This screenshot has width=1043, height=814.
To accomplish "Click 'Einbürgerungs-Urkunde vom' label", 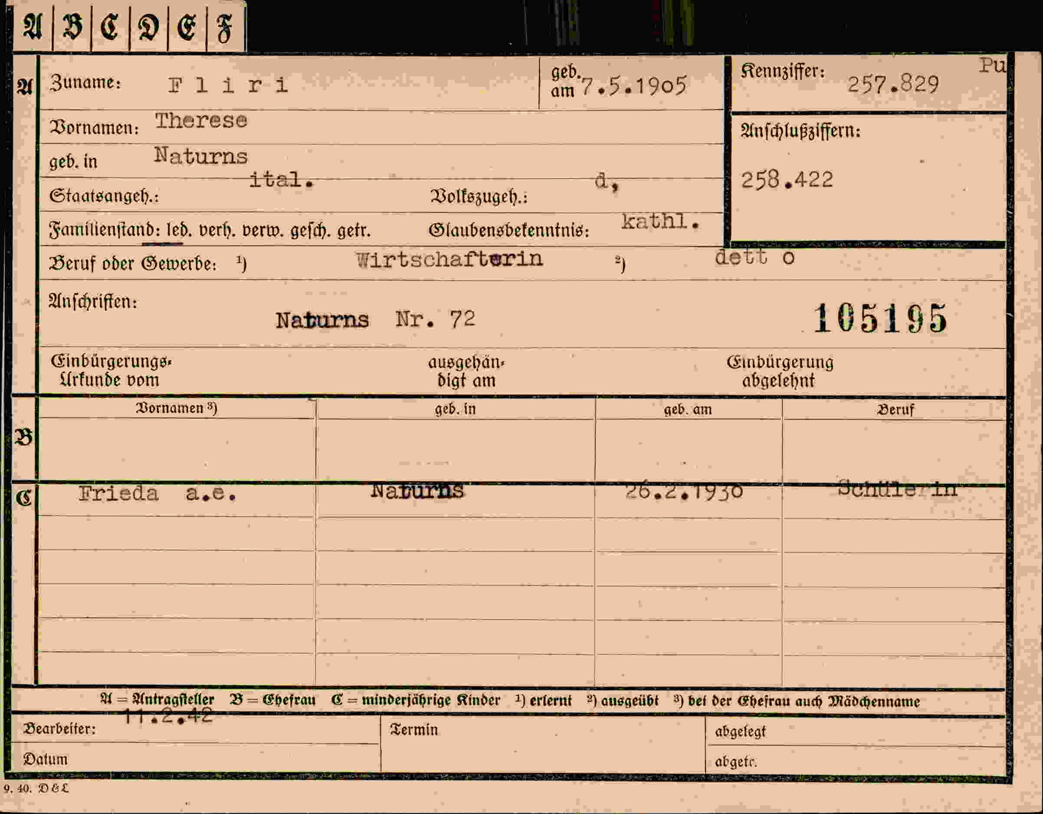I will [x=111, y=371].
